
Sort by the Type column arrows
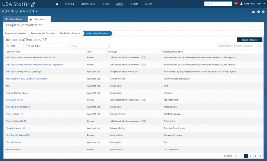[106, 52]
